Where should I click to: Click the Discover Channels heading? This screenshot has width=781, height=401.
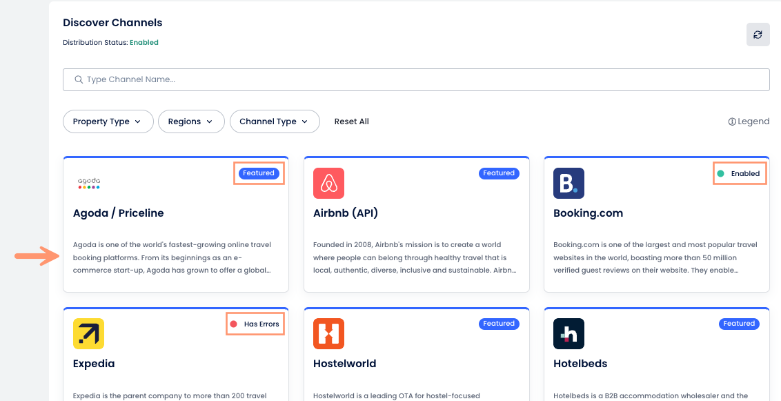pyautogui.click(x=112, y=23)
